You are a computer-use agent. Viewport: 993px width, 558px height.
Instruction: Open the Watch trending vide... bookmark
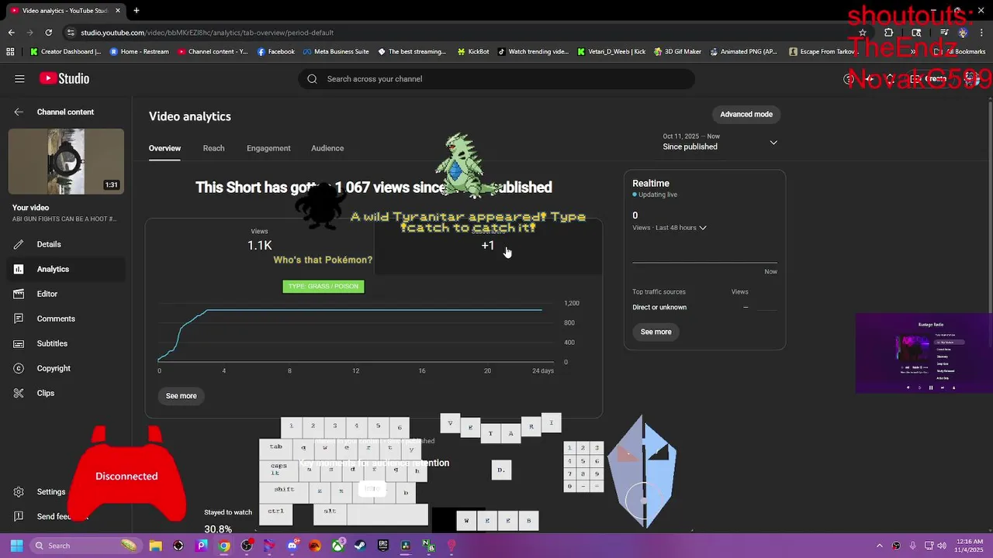(533, 52)
